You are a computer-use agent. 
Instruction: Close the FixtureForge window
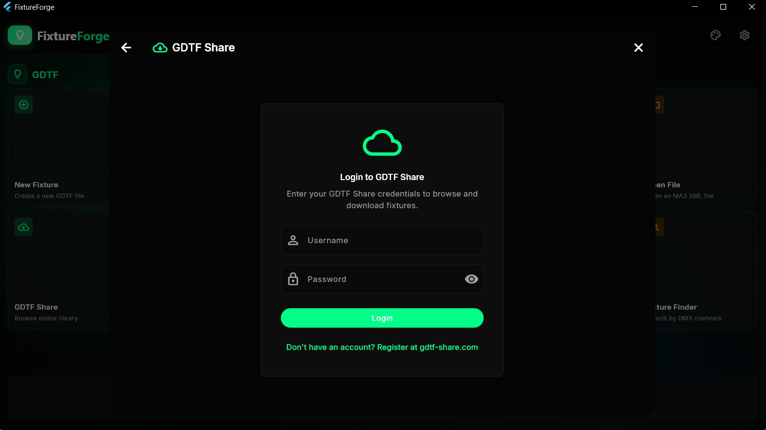click(x=751, y=7)
